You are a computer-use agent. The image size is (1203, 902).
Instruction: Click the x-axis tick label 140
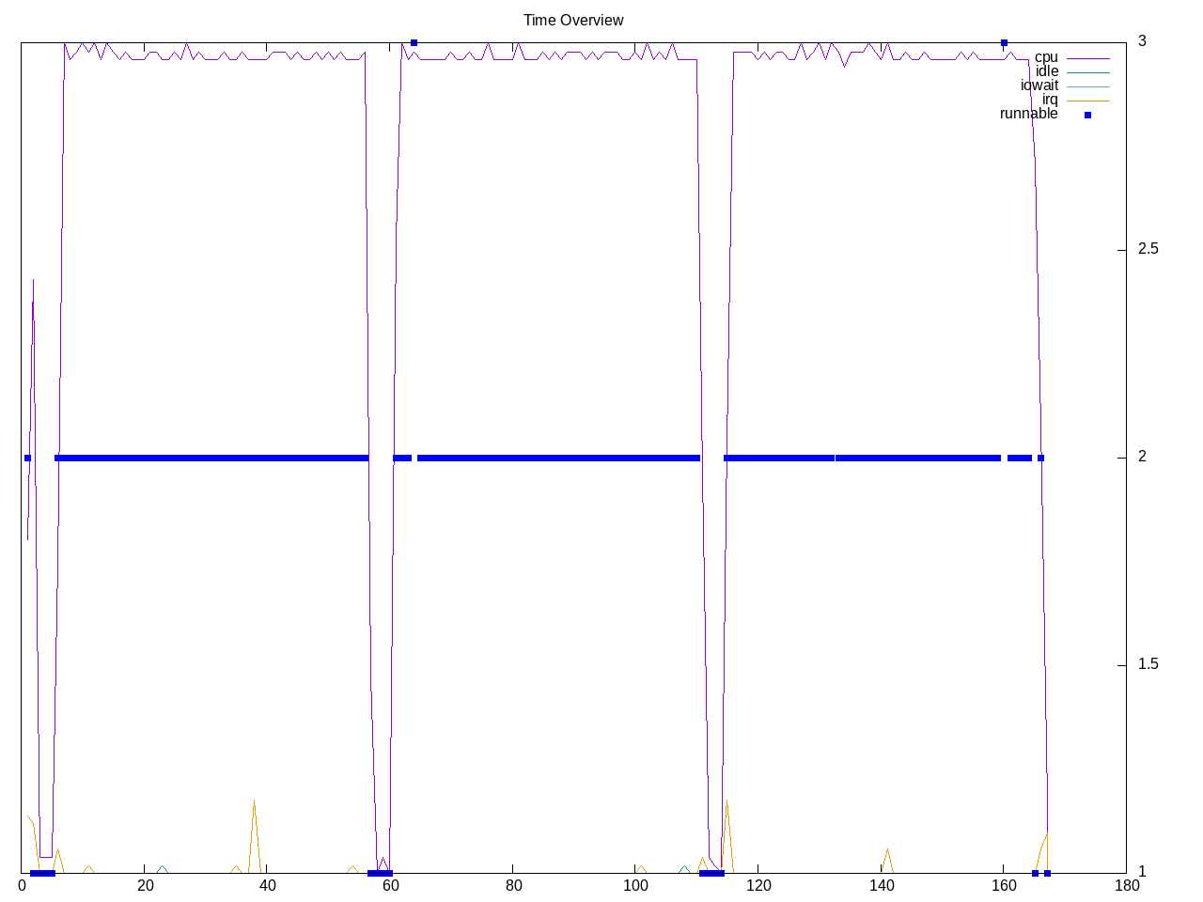click(x=881, y=885)
